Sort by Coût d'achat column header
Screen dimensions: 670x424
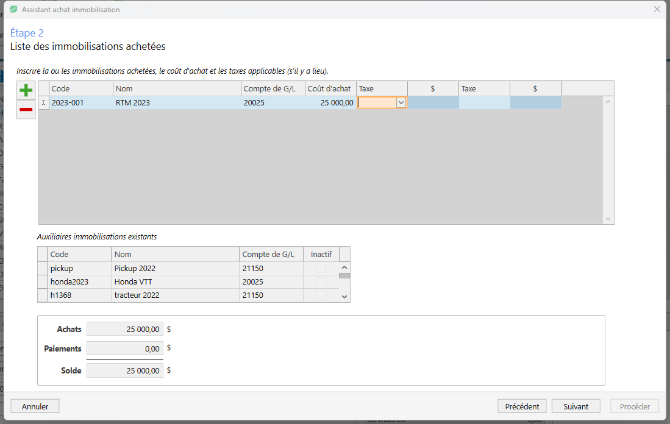tap(330, 88)
